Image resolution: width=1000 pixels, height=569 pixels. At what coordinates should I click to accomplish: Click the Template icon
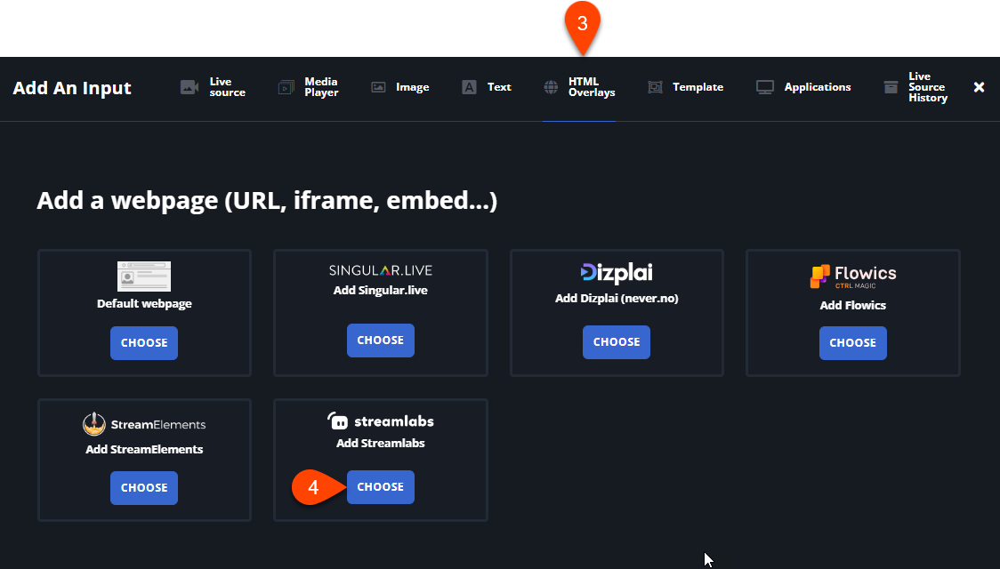[655, 87]
